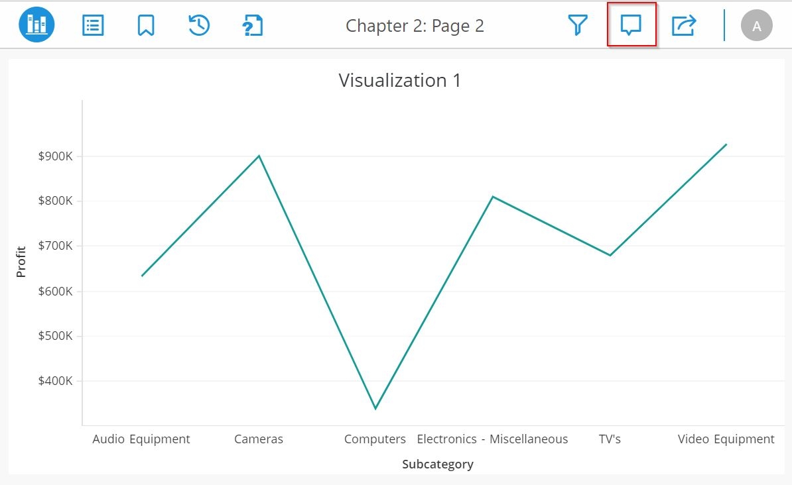792x485 pixels.
Task: Click the Audio Equipment axis label
Action: (x=141, y=439)
